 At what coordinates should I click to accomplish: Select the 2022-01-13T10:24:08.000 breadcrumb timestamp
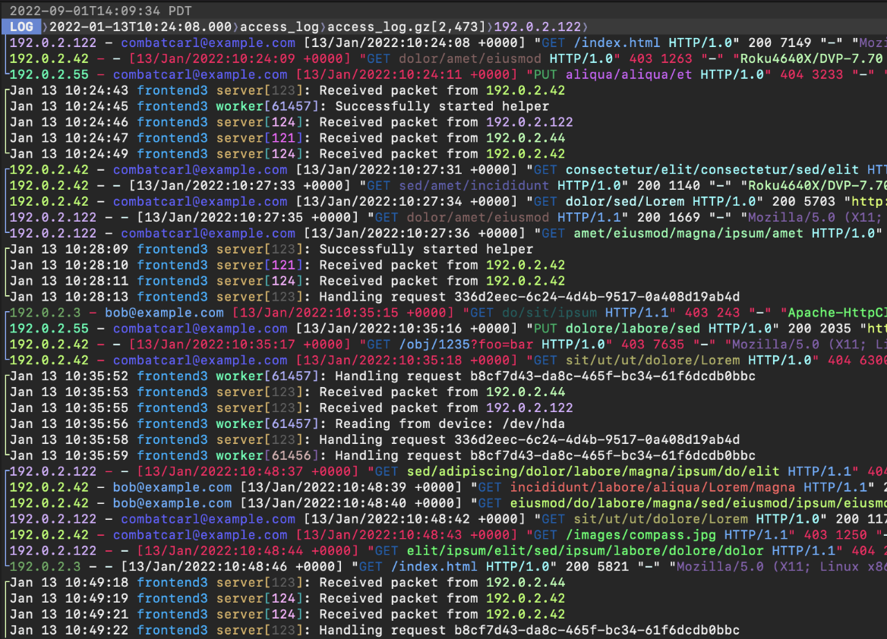pos(140,27)
